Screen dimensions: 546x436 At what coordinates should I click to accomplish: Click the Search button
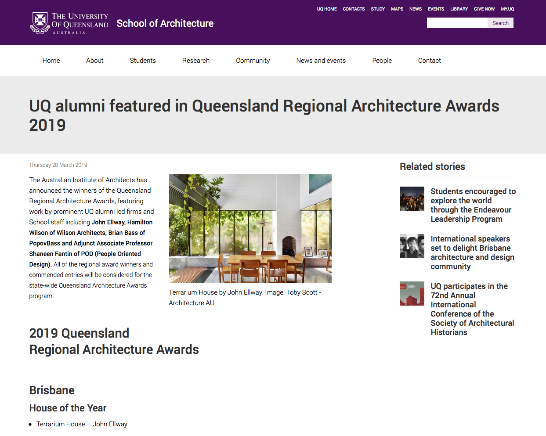click(x=500, y=23)
